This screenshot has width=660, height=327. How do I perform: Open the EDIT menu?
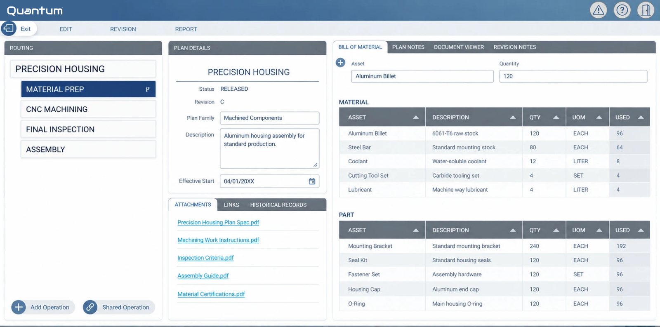[66, 29]
